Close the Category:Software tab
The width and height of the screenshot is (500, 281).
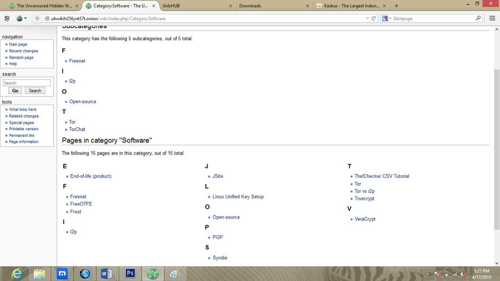click(153, 6)
